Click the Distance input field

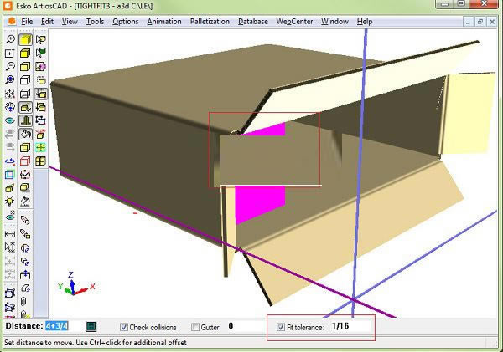point(57,326)
